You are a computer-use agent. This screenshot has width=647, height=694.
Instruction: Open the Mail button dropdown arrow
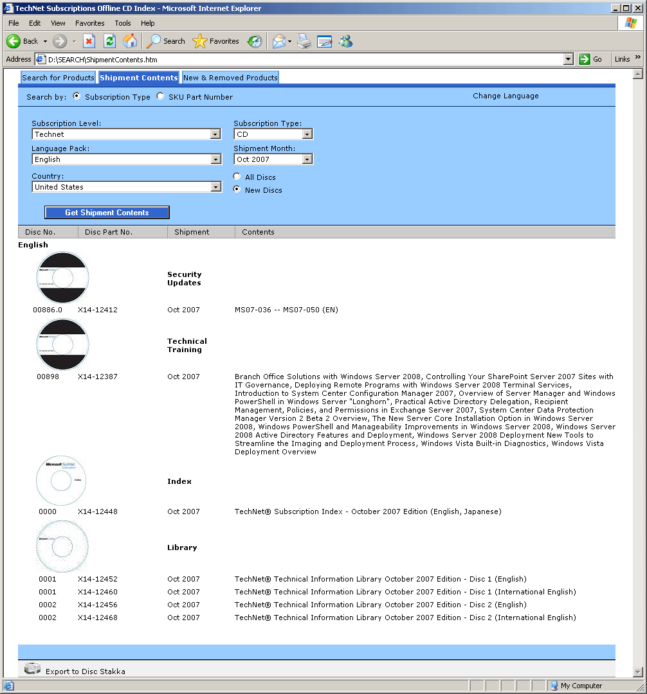pos(289,41)
